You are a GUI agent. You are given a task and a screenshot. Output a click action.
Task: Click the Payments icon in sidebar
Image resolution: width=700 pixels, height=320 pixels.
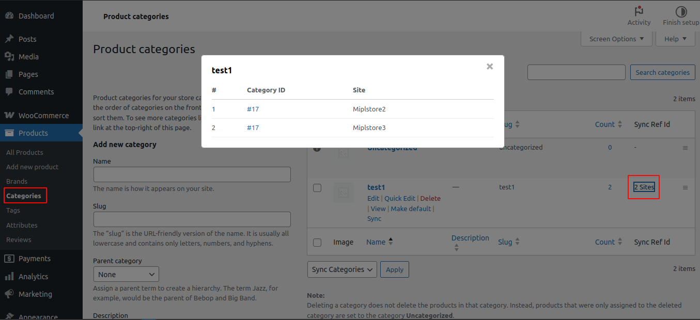click(x=9, y=259)
